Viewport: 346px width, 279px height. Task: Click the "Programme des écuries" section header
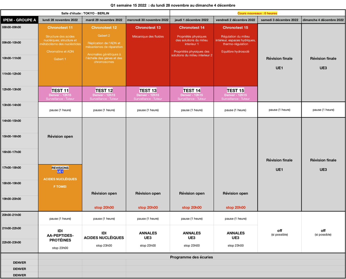tap(191, 257)
